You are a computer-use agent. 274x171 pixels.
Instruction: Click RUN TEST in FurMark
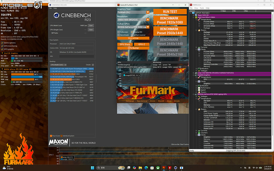tap(170, 12)
